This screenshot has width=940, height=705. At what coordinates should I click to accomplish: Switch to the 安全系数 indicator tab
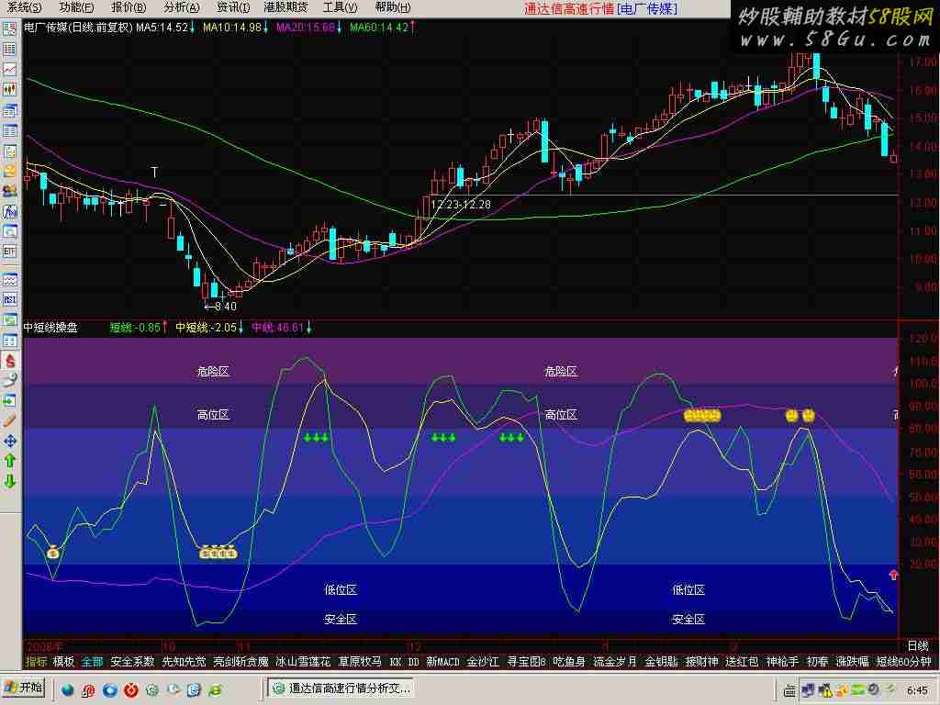click(132, 662)
